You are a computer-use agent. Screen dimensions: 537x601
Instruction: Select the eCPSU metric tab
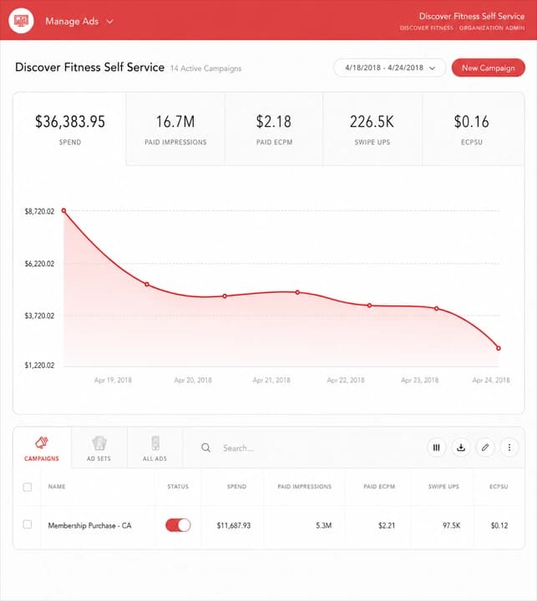472,129
